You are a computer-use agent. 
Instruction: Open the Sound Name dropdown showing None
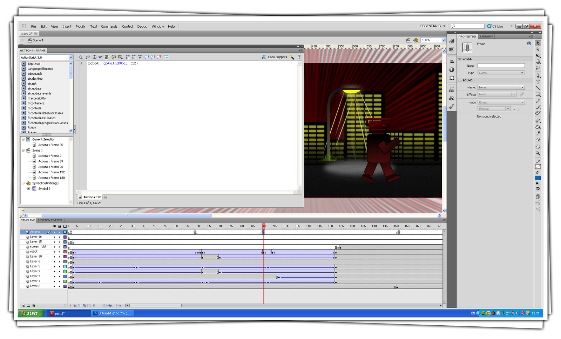[x=501, y=87]
